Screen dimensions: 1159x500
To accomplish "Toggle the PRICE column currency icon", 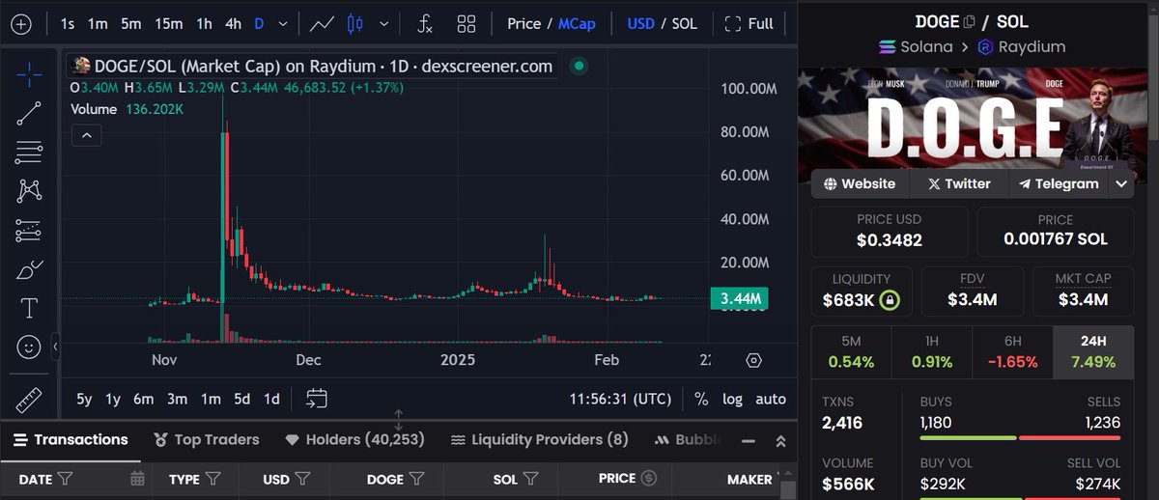I will click(650, 478).
